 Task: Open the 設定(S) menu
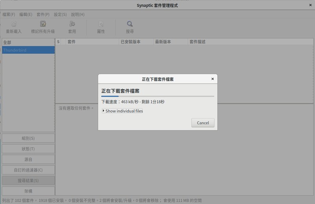tap(60, 15)
